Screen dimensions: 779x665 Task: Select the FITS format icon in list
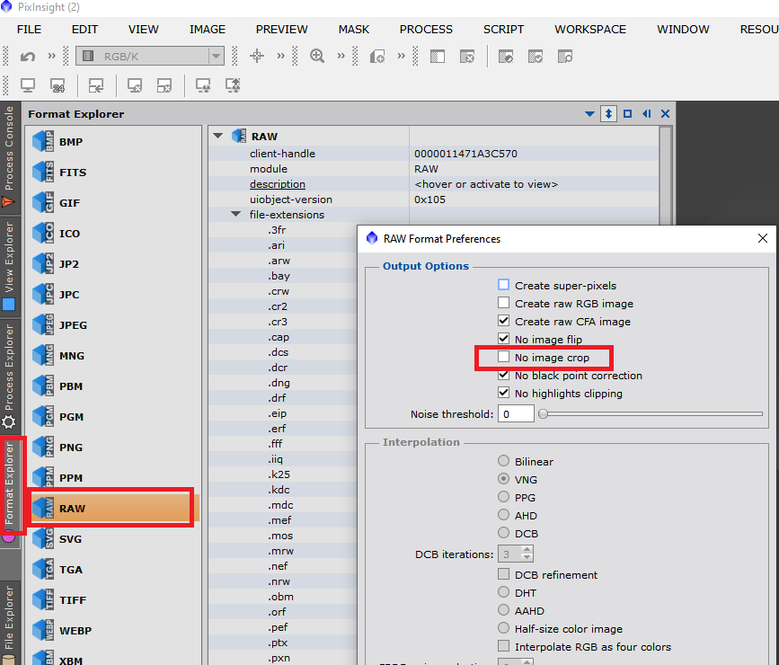pyautogui.click(x=43, y=173)
